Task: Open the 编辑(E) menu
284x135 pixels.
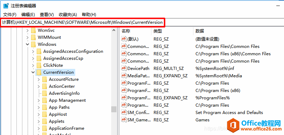Action: coord(28,15)
